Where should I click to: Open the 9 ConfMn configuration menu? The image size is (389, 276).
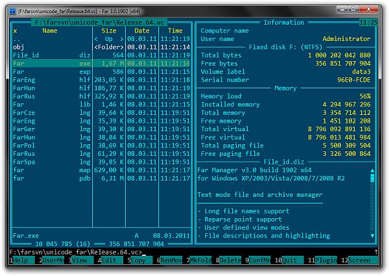coord(259,260)
